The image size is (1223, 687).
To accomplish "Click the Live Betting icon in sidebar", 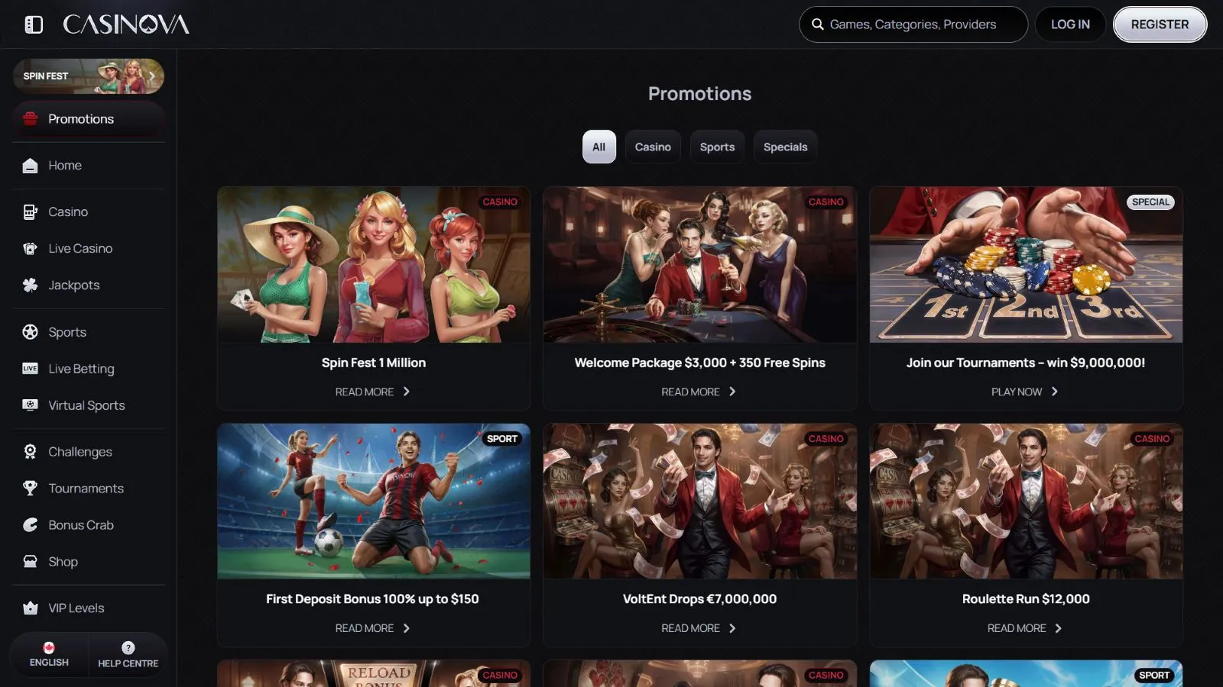I will coord(30,369).
